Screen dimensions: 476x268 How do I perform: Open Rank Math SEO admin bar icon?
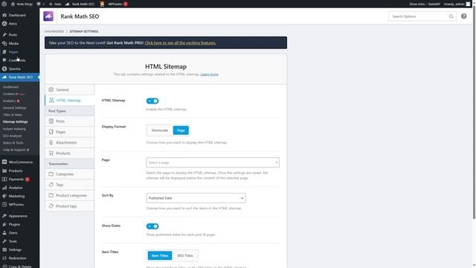(x=68, y=4)
